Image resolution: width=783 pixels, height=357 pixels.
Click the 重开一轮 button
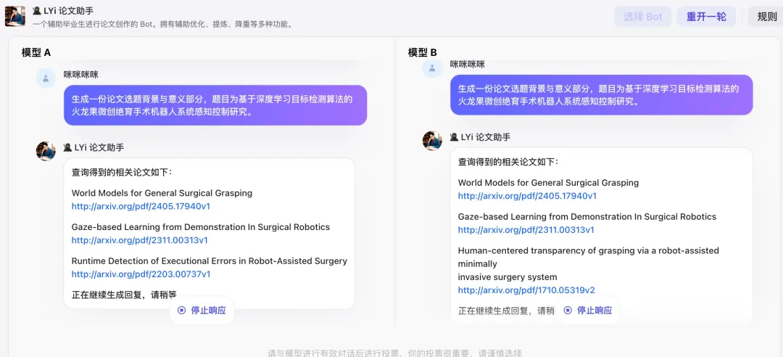point(706,17)
